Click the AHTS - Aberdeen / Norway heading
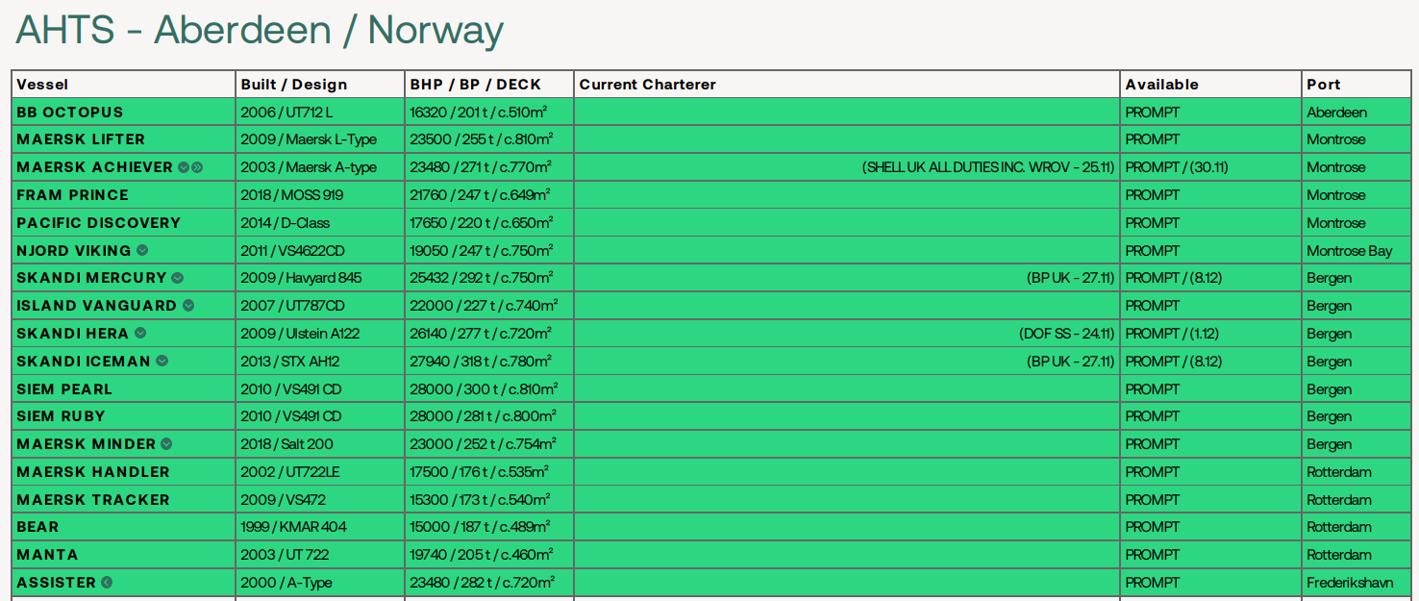The height and width of the screenshot is (601, 1419). [x=256, y=30]
